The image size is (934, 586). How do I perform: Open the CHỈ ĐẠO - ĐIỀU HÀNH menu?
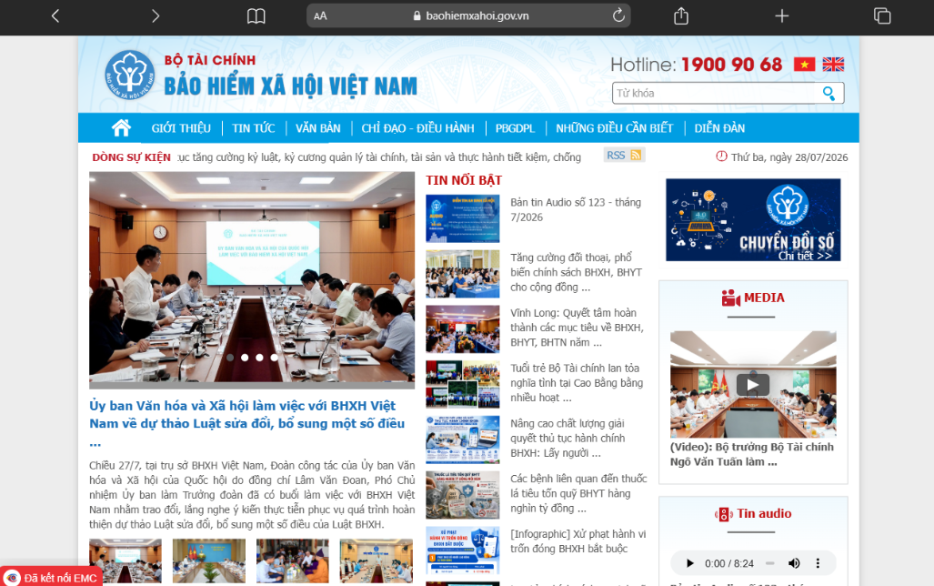[417, 128]
